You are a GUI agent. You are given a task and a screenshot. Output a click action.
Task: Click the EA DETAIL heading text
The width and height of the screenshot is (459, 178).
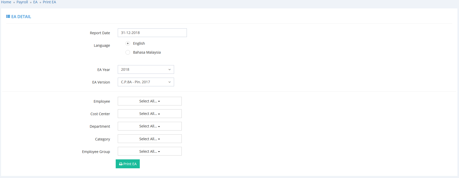[x=21, y=17]
